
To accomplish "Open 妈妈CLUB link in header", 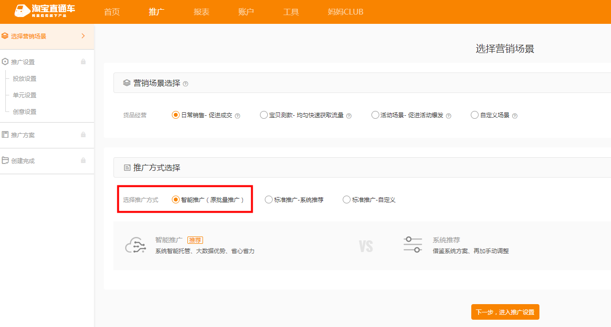I will tap(346, 12).
